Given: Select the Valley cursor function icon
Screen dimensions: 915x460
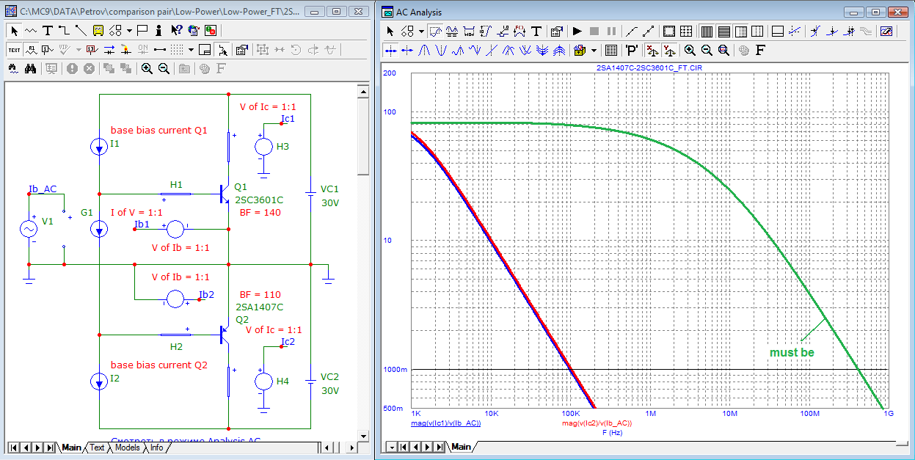Looking at the screenshot, I should tap(440, 51).
